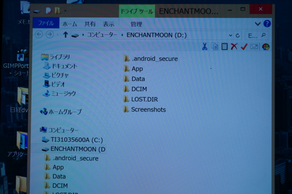Select ピクチャ in the navigation pane
Viewport: 292px width, 194px height.
(x=56, y=75)
